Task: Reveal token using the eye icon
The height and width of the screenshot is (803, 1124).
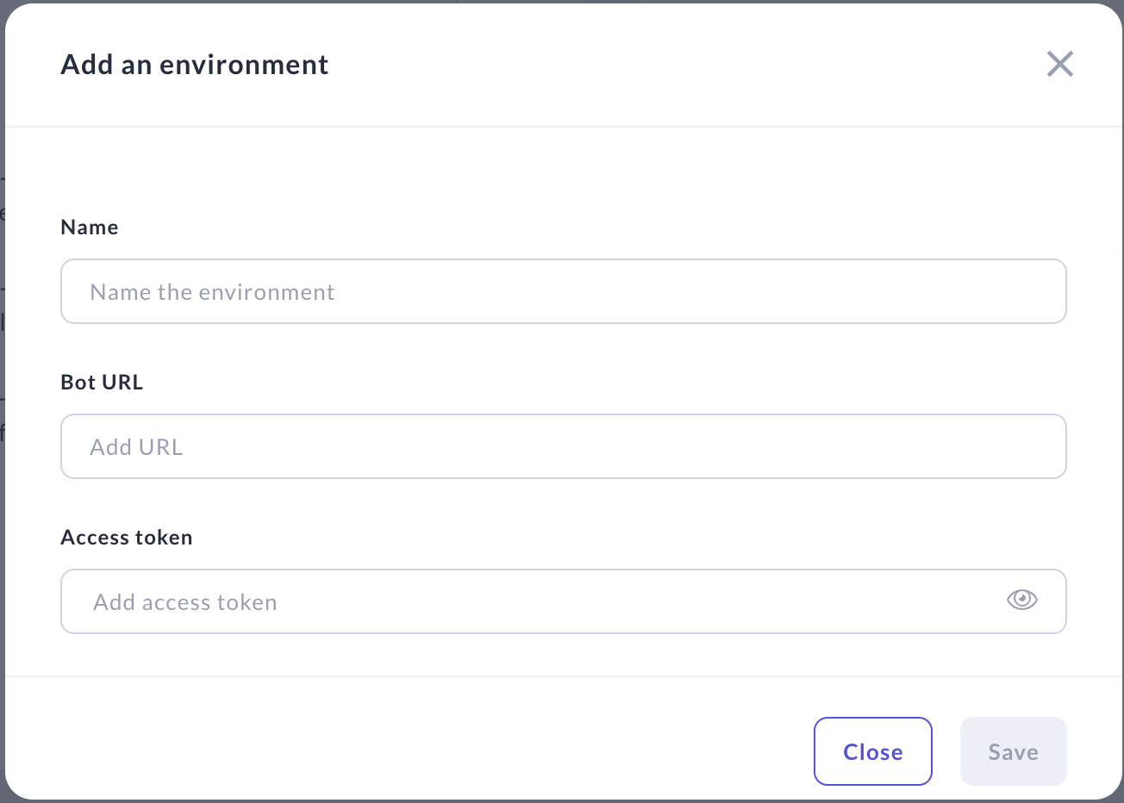Action: pyautogui.click(x=1021, y=600)
